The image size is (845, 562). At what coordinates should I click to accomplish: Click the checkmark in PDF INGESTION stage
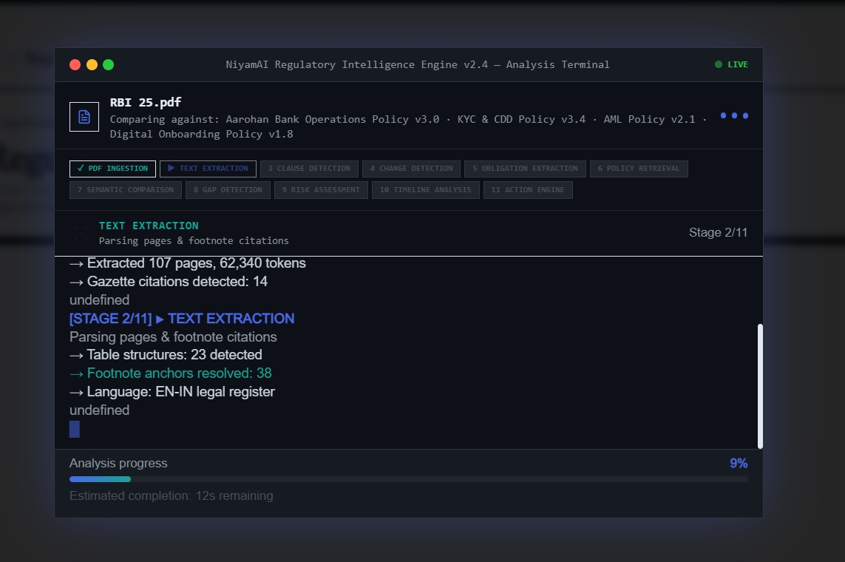pyautogui.click(x=81, y=168)
